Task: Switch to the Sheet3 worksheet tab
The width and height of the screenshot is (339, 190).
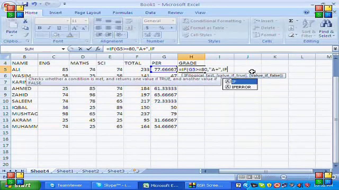Action: pyautogui.click(x=116, y=171)
